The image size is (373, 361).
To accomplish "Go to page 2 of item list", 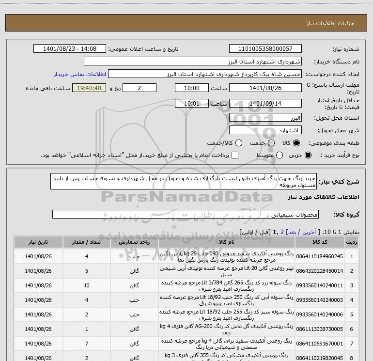I will tap(282, 232).
